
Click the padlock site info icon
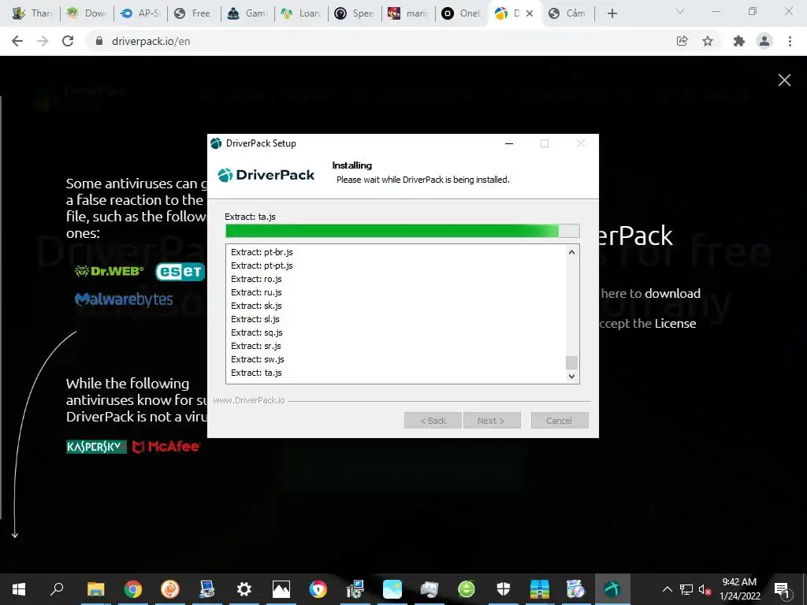pos(99,41)
